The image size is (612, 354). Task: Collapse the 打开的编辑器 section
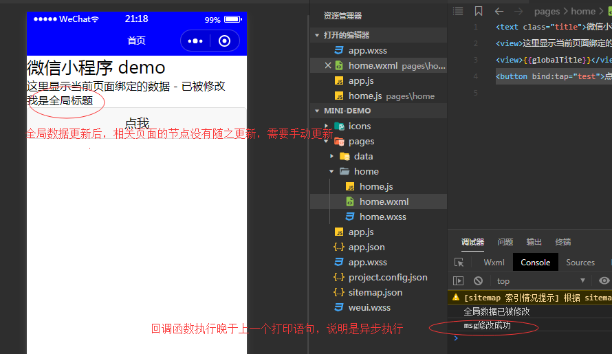pos(317,35)
